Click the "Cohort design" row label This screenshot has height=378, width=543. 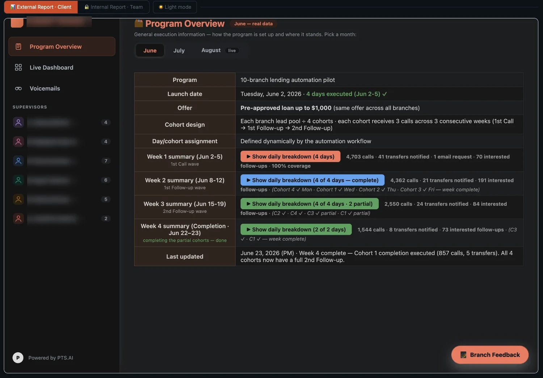pyautogui.click(x=185, y=125)
